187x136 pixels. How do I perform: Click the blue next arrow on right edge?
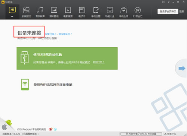(x=182, y=68)
